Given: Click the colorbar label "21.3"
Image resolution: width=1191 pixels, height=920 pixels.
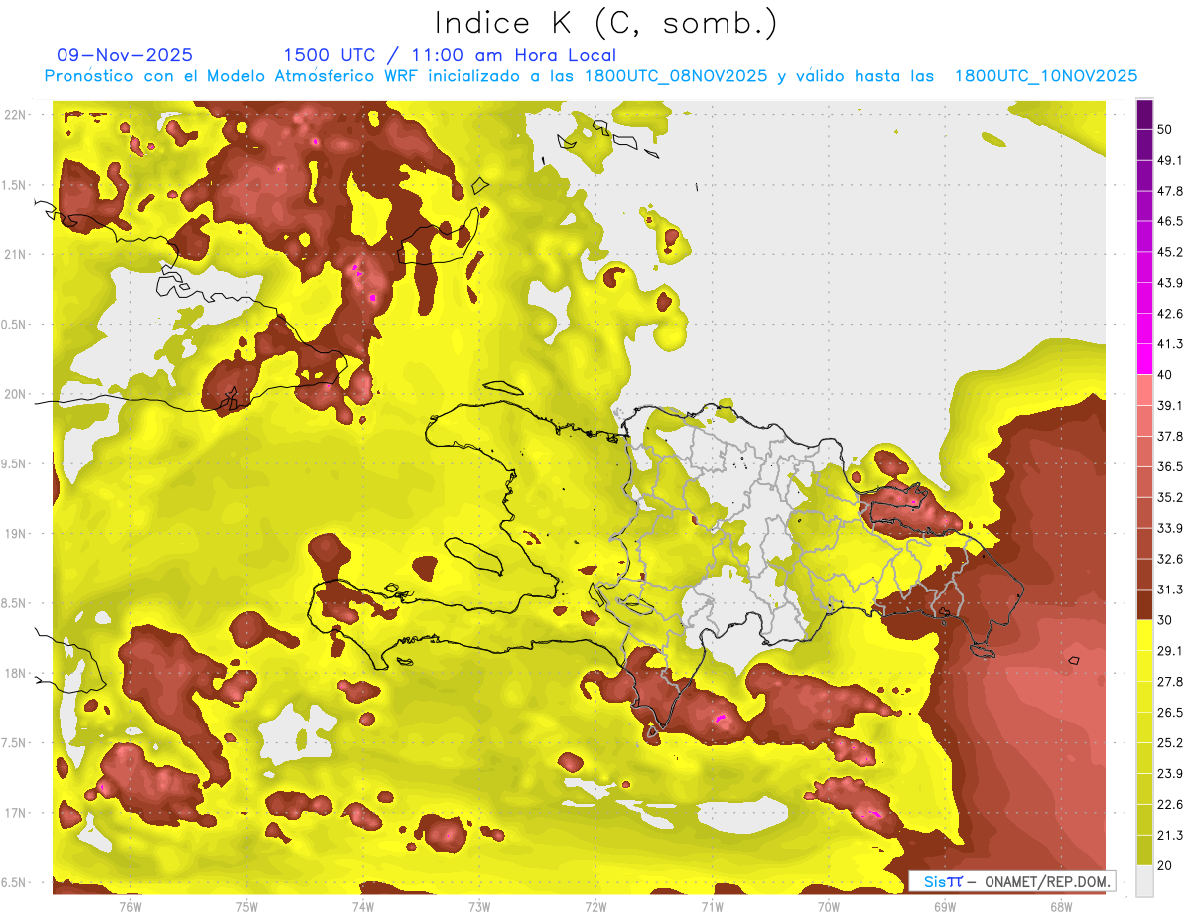Looking at the screenshot, I should coord(1170,836).
